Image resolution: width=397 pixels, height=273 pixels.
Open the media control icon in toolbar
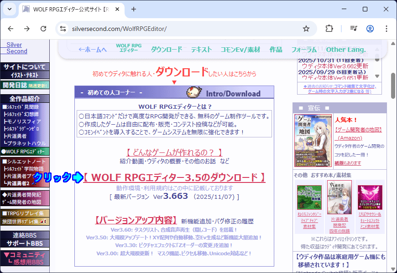(353, 29)
